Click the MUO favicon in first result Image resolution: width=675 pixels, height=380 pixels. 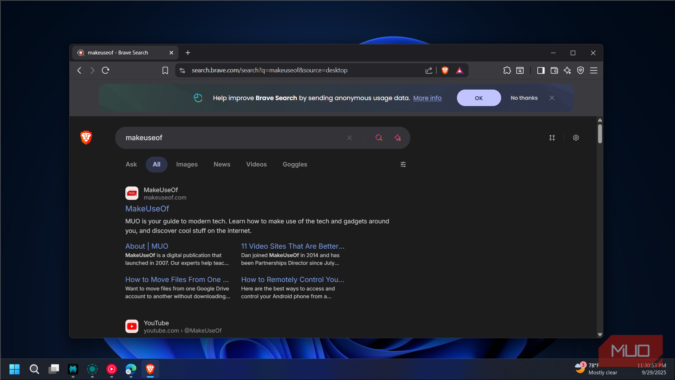(x=132, y=193)
